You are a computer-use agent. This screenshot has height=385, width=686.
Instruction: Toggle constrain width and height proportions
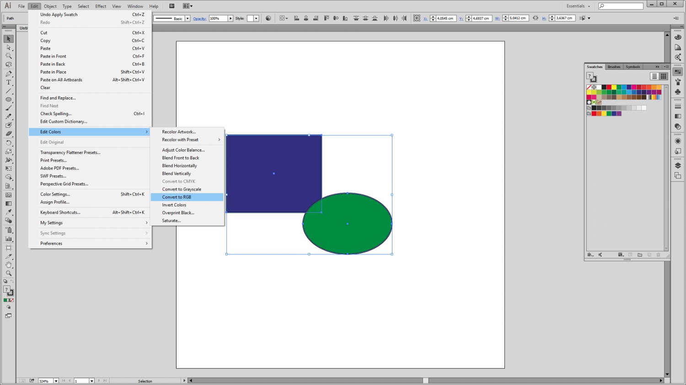click(536, 18)
